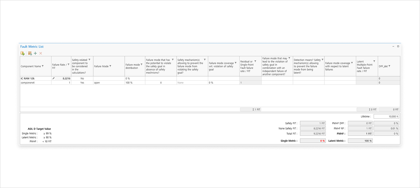Screen dimensions: 420x188
Task: Select the Fault Metric List panel title
Action: [32, 46]
